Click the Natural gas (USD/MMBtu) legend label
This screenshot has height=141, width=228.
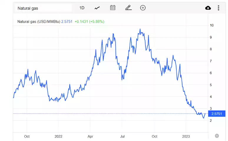coord(39,22)
